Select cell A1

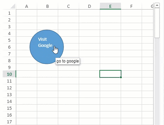tap(26, 13)
